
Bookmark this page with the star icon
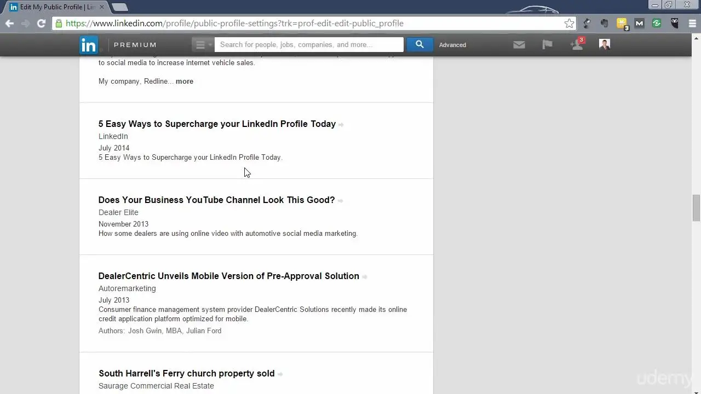[x=569, y=23]
